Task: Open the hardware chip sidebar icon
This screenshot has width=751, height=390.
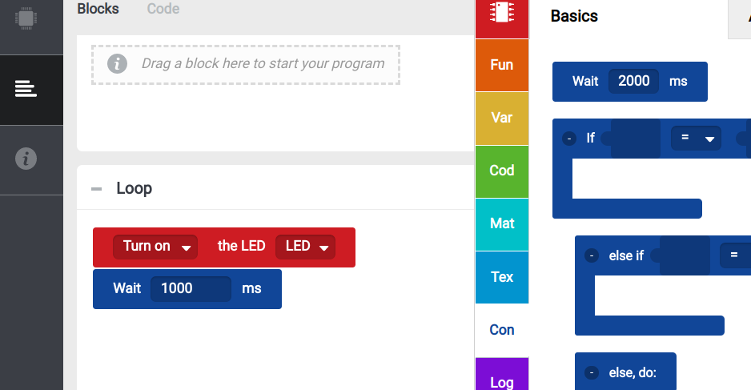Action: 26,18
